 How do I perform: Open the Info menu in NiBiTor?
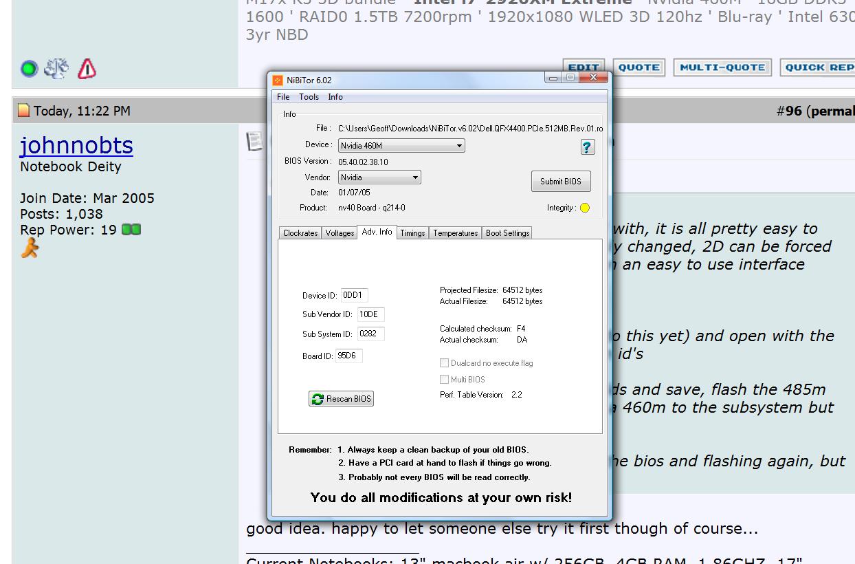click(x=335, y=97)
